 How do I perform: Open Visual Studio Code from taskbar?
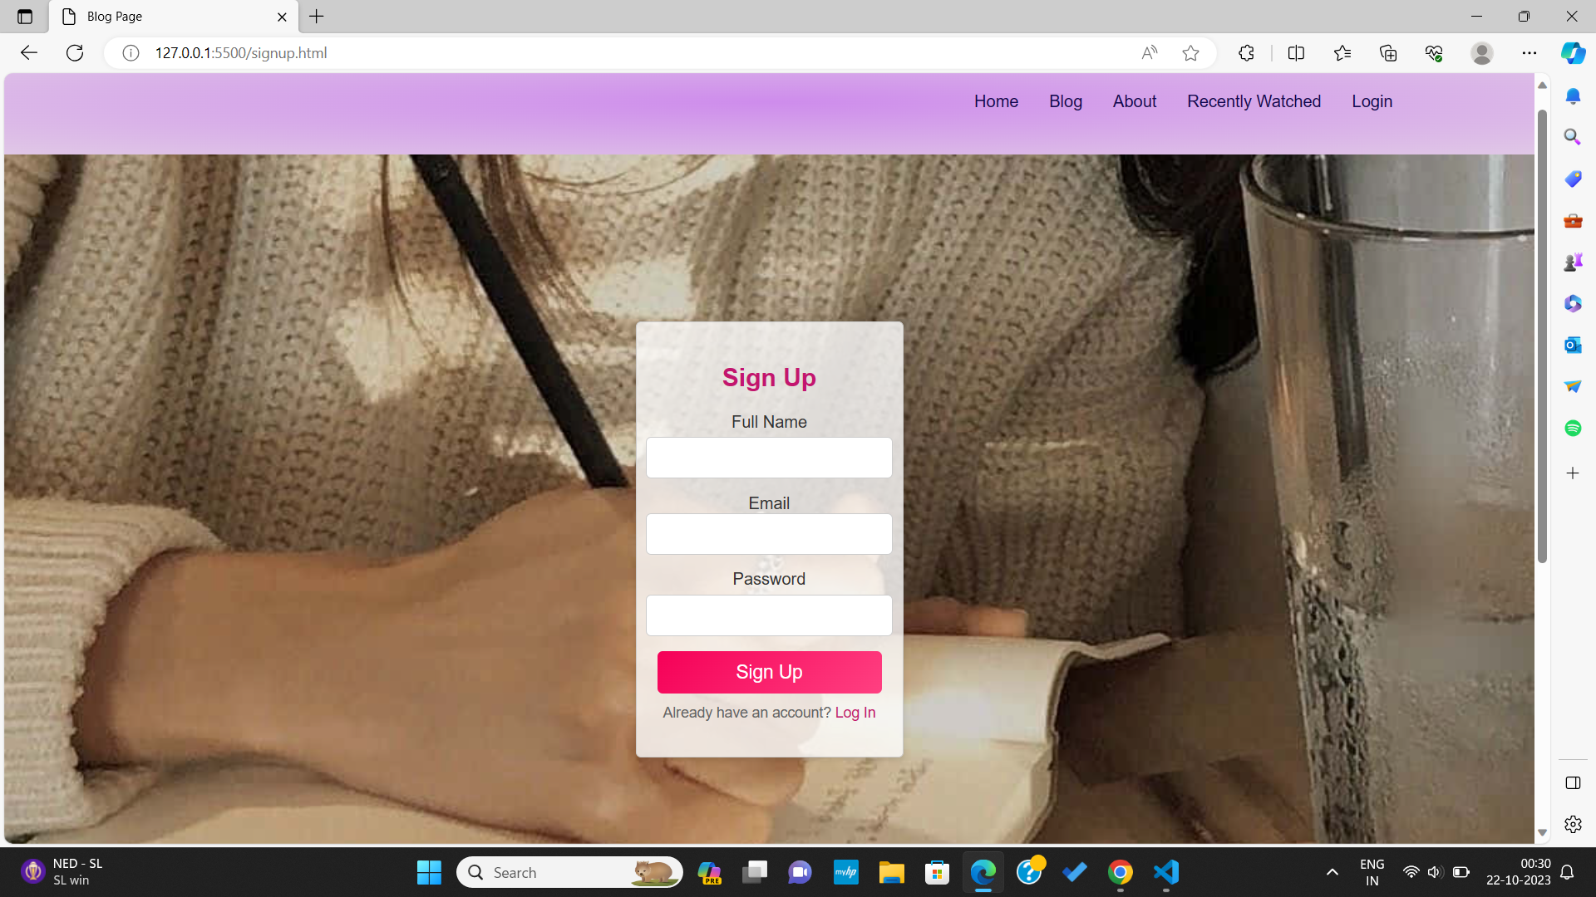tap(1166, 872)
